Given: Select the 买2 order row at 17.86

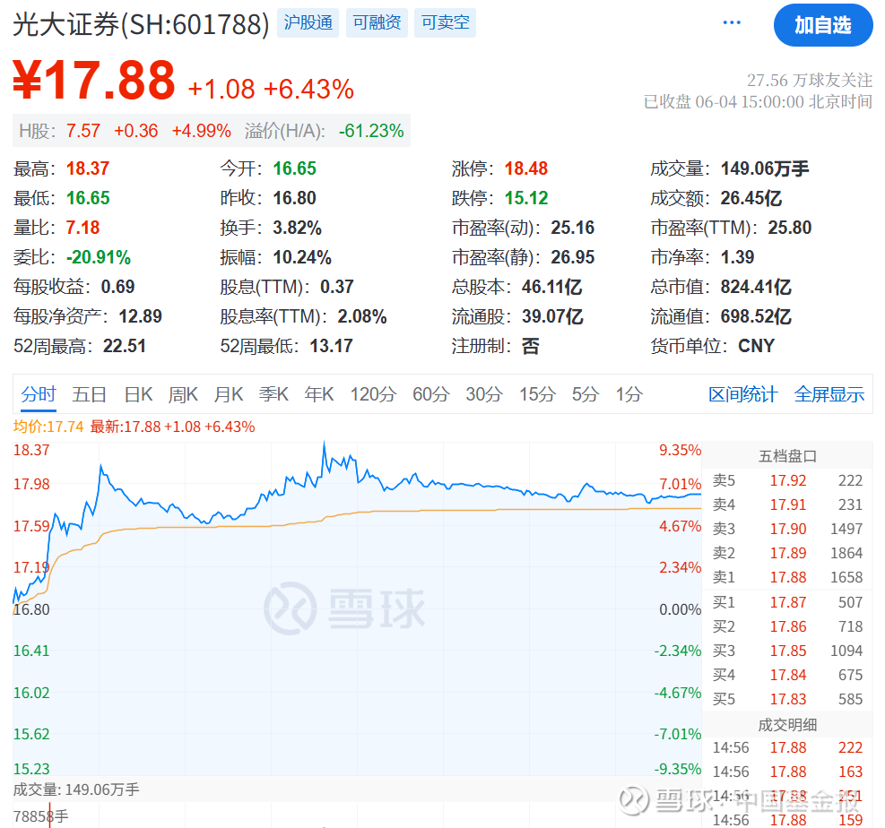Looking at the screenshot, I should pos(787,626).
